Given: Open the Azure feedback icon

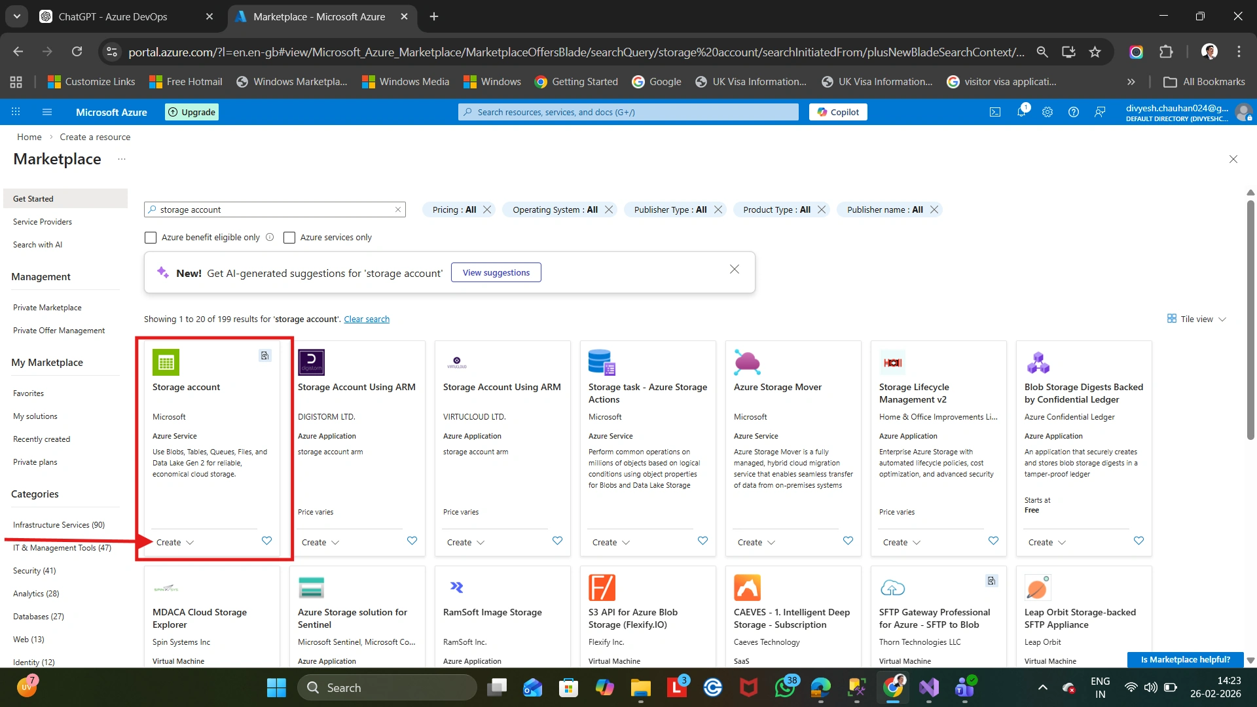Looking at the screenshot, I should [x=1100, y=112].
